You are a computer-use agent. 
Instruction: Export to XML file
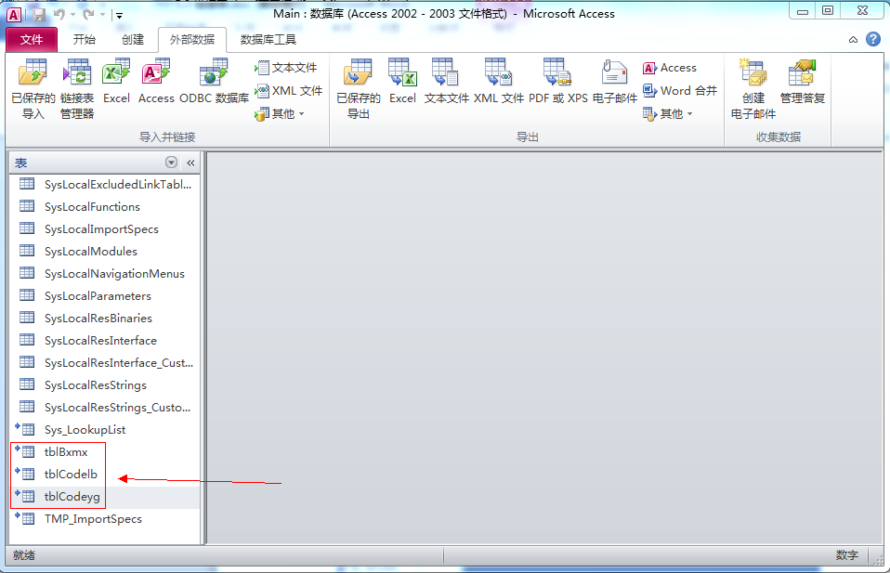(498, 82)
